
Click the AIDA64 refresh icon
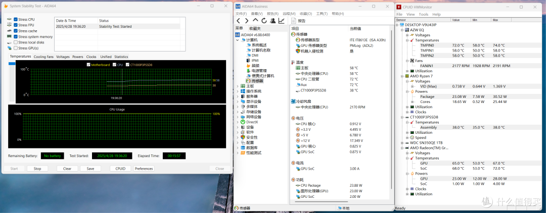click(264, 21)
